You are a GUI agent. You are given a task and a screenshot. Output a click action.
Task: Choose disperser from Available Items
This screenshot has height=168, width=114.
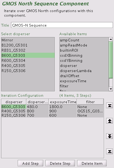[84, 66]
